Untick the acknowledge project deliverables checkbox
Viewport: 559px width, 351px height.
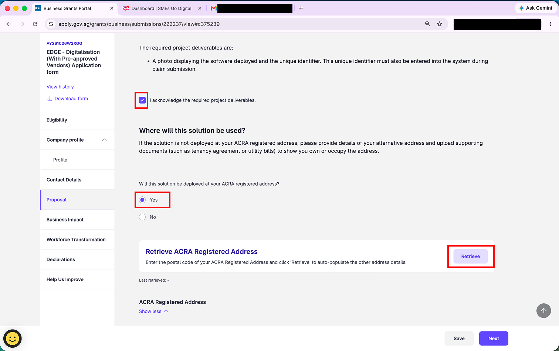point(142,100)
